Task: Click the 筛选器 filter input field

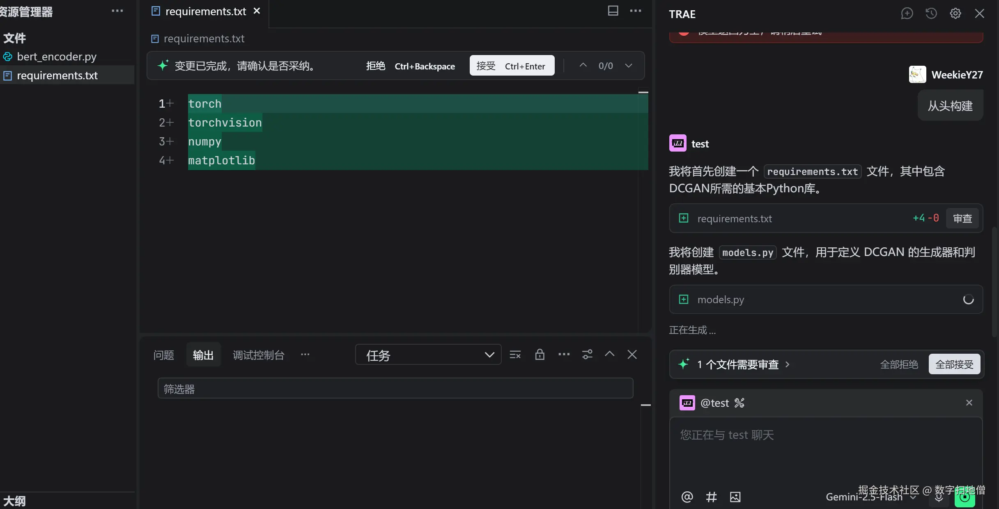Action: click(x=395, y=389)
